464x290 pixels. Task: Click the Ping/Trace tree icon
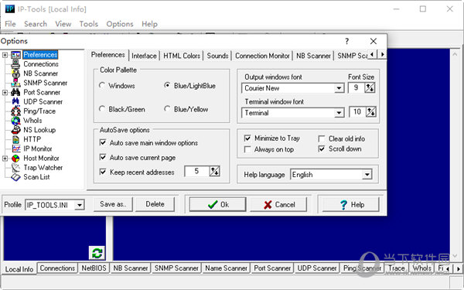tap(15, 111)
